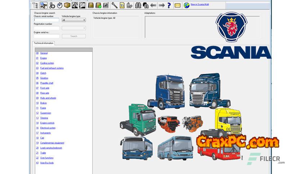
Task: Click the stopwatch icon in toolbar
Action: (59, 5)
